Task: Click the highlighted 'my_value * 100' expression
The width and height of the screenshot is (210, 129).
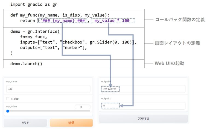Action: (113, 21)
